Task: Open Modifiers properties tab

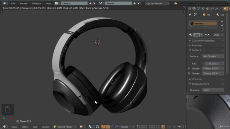Action: pos(216,9)
